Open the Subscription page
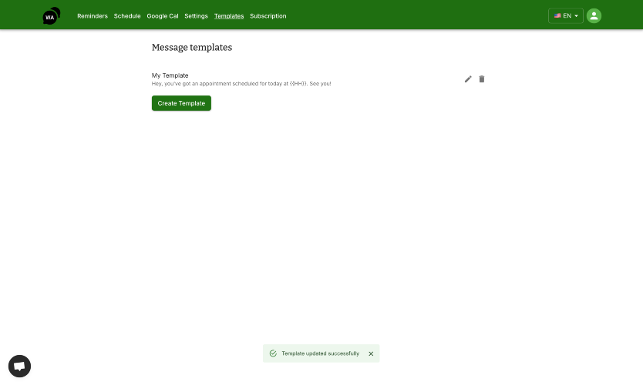 point(268,16)
